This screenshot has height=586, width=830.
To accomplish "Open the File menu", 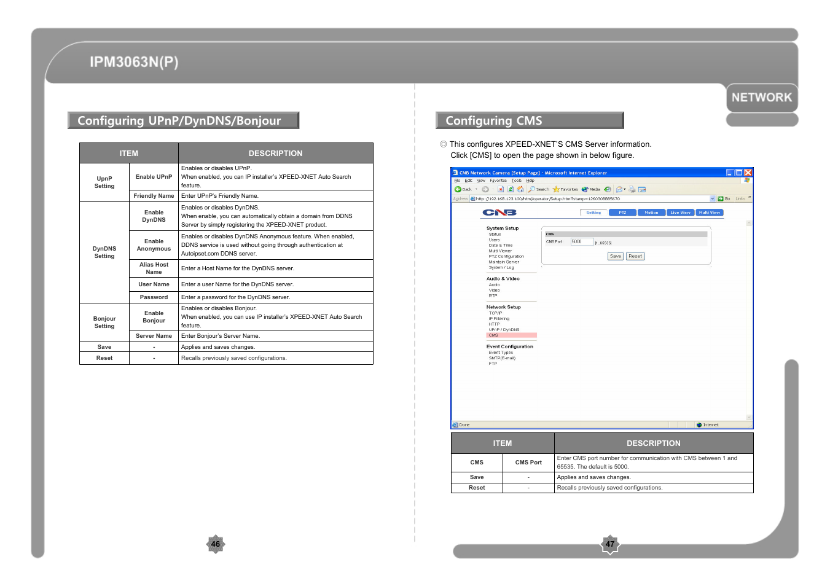I will (x=457, y=181).
